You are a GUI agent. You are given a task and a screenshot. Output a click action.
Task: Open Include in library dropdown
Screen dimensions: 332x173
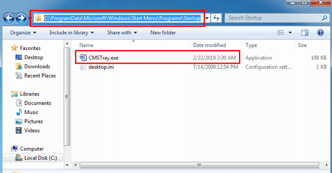pyautogui.click(x=72, y=33)
